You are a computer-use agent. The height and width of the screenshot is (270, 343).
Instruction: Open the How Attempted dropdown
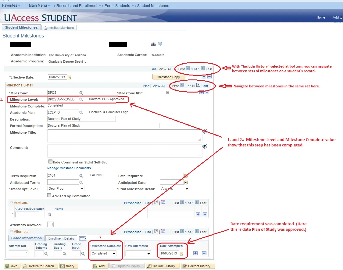click(138, 253)
